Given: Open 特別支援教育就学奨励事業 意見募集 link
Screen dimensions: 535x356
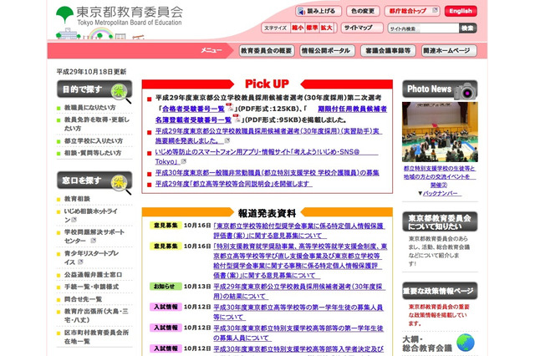Looking at the screenshot, I should point(300,261).
